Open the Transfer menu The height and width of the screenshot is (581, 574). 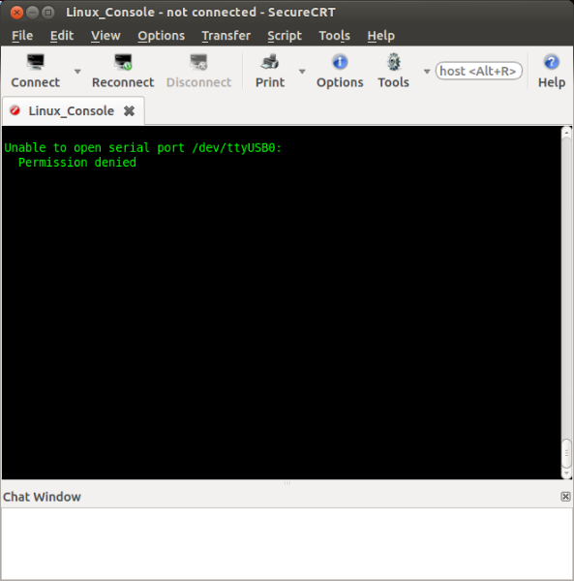(226, 36)
